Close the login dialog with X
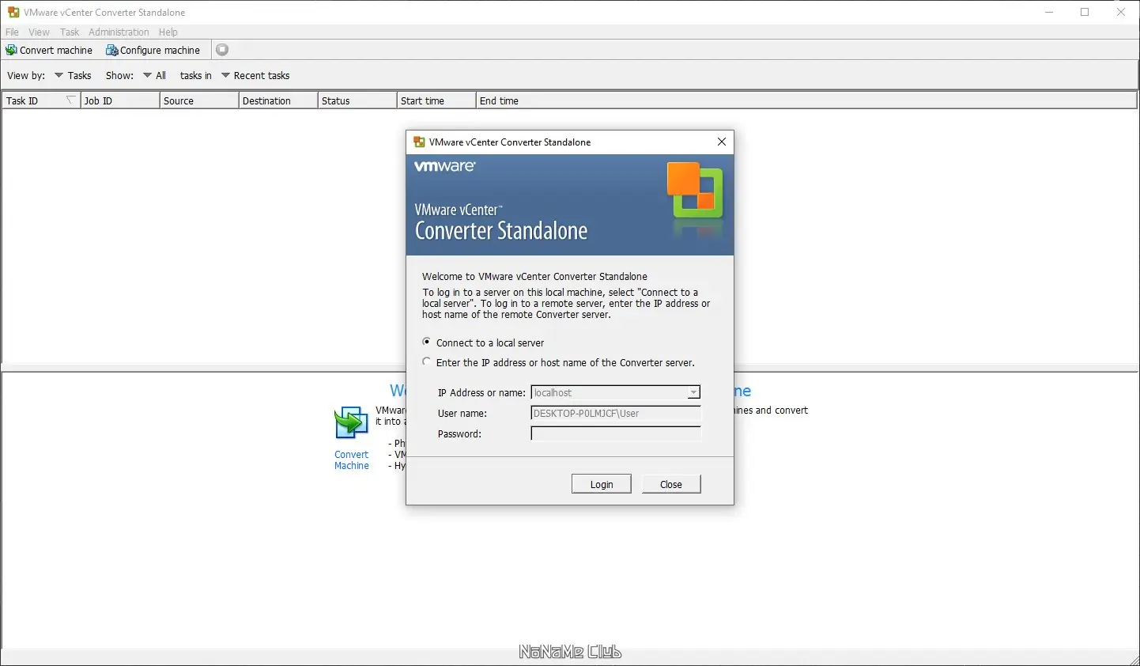This screenshot has width=1140, height=666. (x=721, y=142)
